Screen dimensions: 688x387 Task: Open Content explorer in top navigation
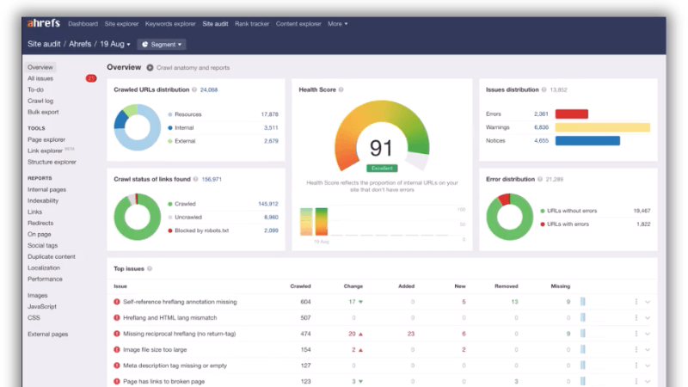pyautogui.click(x=298, y=24)
